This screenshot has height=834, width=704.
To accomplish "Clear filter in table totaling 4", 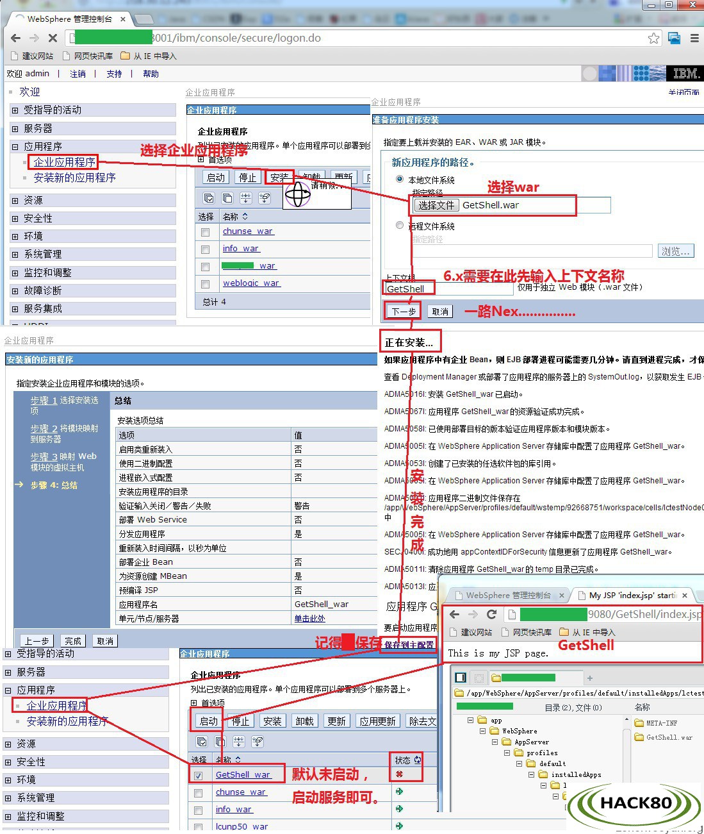I will point(265,198).
